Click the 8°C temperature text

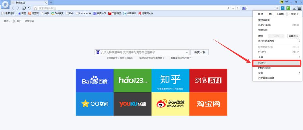tap(19, 21)
